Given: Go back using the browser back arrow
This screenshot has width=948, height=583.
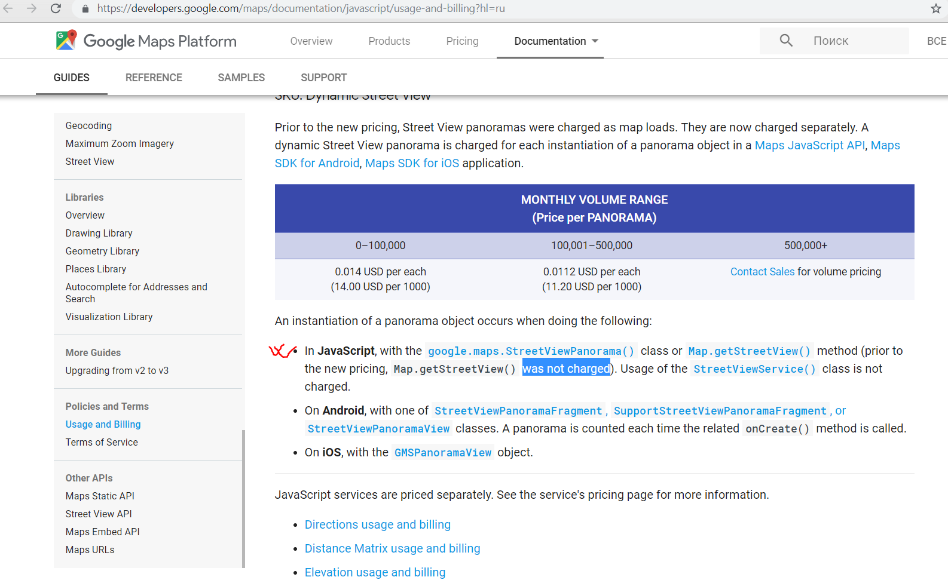Looking at the screenshot, I should coord(8,8).
